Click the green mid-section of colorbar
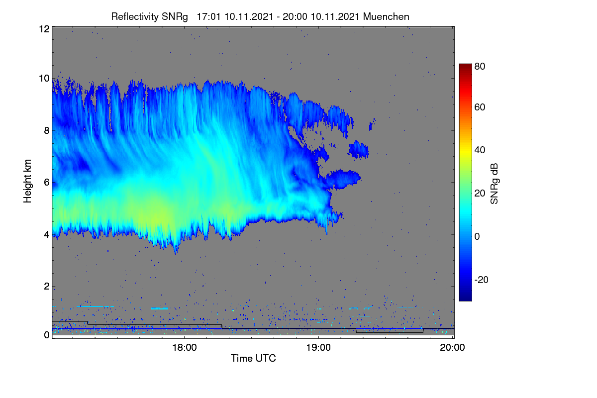 [x=465, y=182]
